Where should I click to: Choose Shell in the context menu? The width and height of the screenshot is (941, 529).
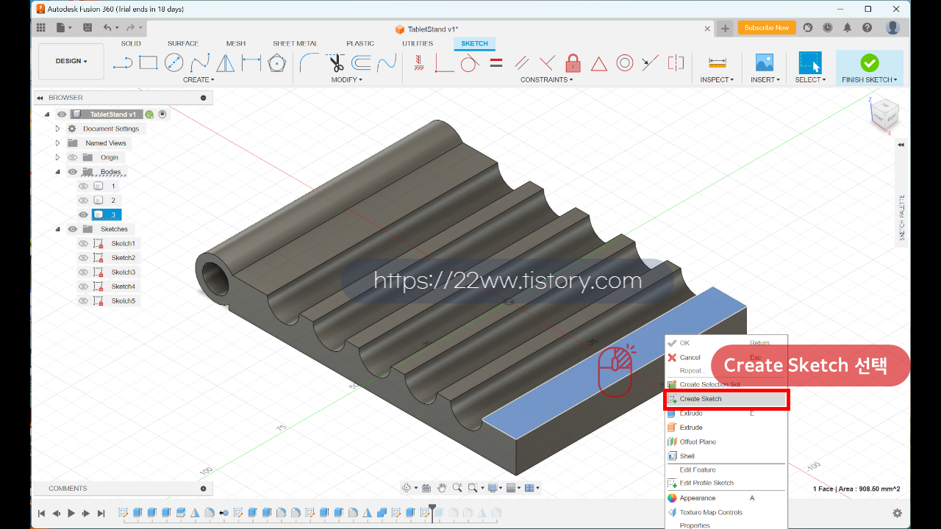tap(726, 456)
